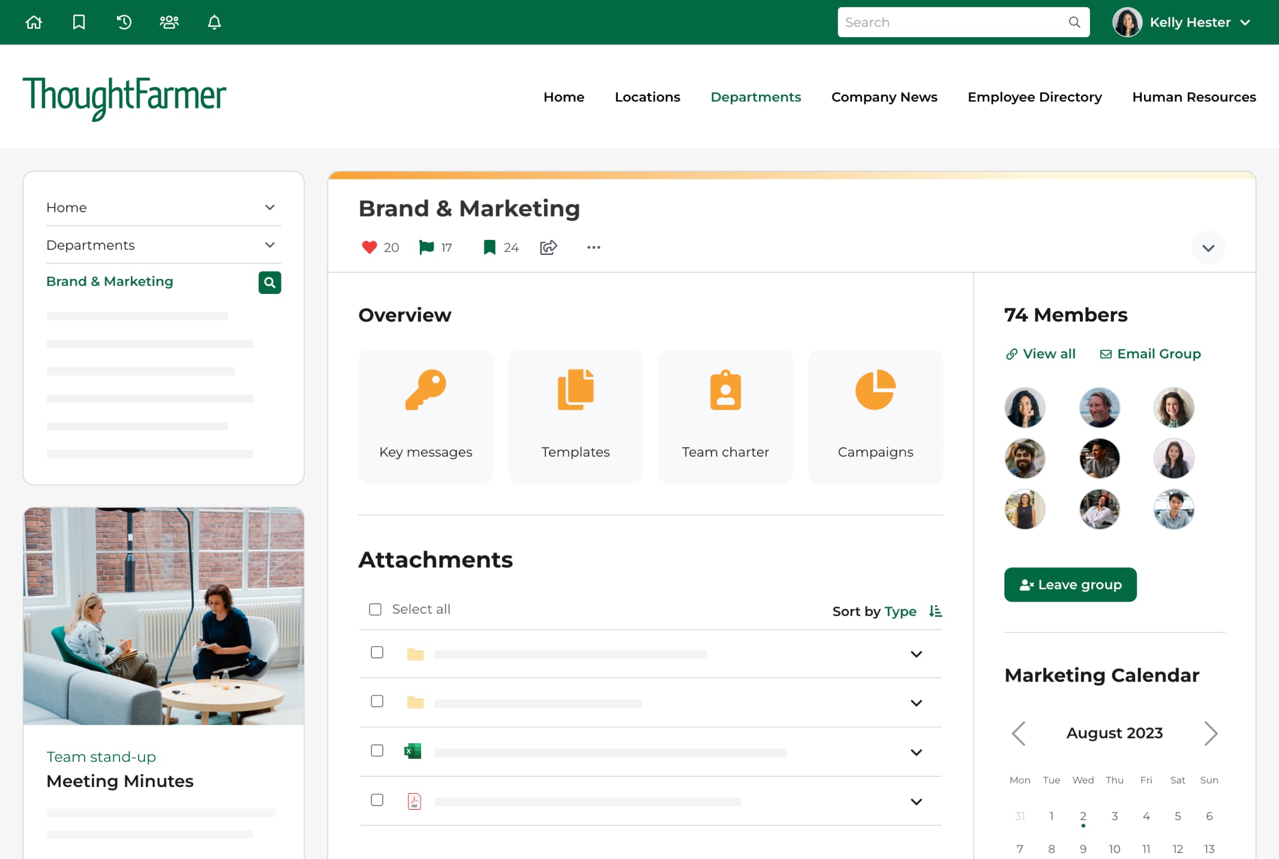Open Company News navigation item
Viewport: 1279px width, 859px height.
(884, 97)
